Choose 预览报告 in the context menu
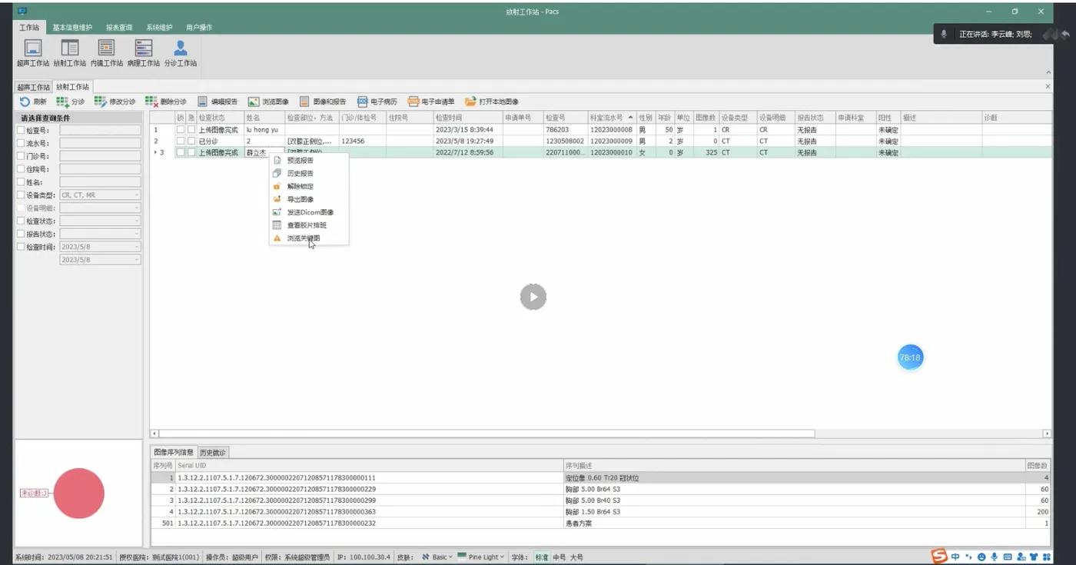Screen dimensions: 1076x565 [x=309, y=160]
